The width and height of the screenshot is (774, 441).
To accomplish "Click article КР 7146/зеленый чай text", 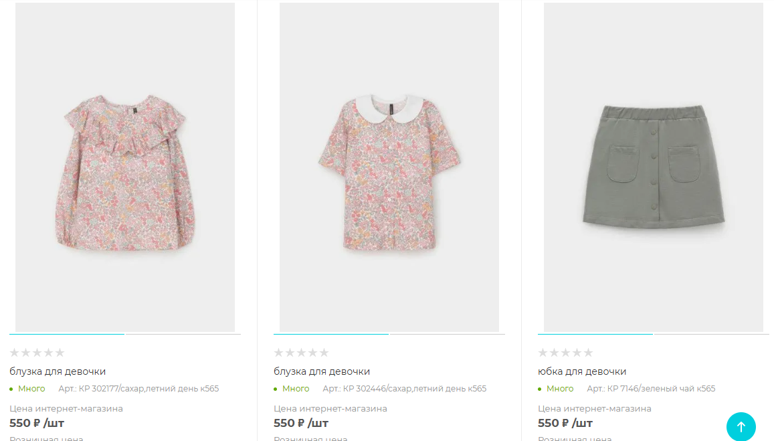I will tap(651, 389).
